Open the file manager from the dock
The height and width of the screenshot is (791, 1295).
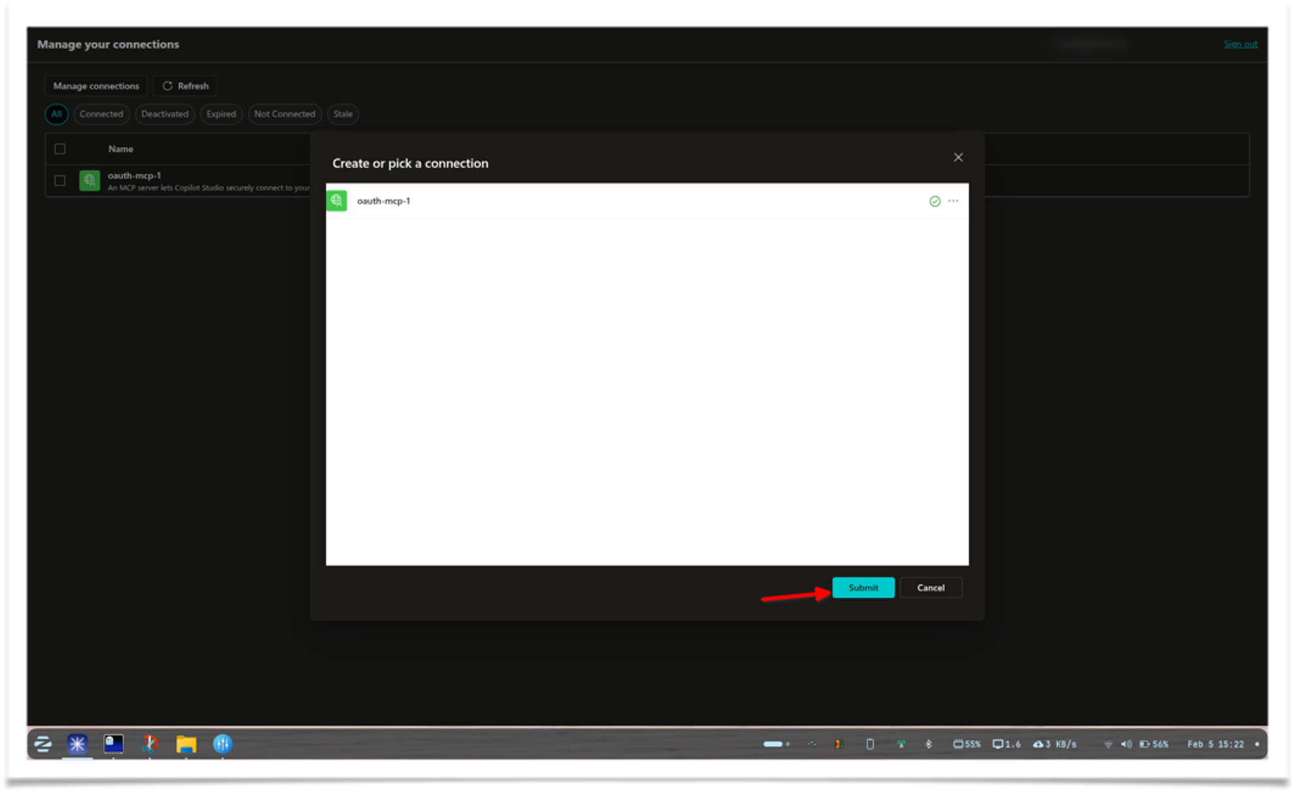pyautogui.click(x=186, y=743)
